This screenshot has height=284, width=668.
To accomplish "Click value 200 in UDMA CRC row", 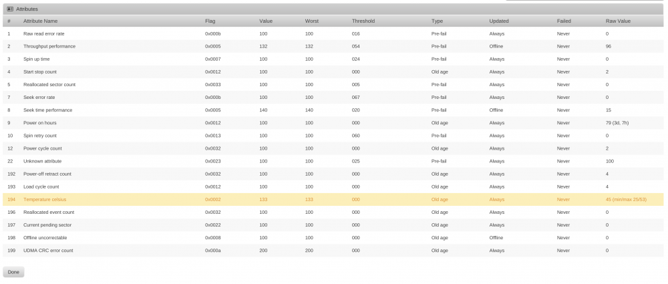I will [x=263, y=251].
